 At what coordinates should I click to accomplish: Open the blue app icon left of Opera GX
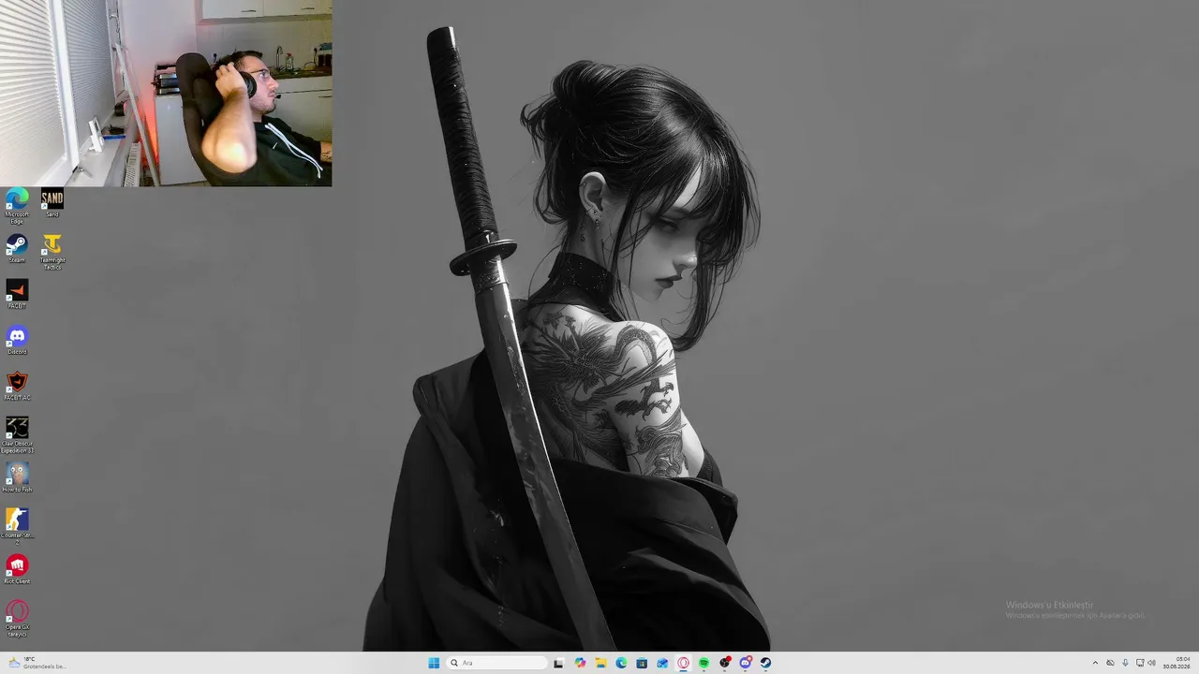coord(662,663)
